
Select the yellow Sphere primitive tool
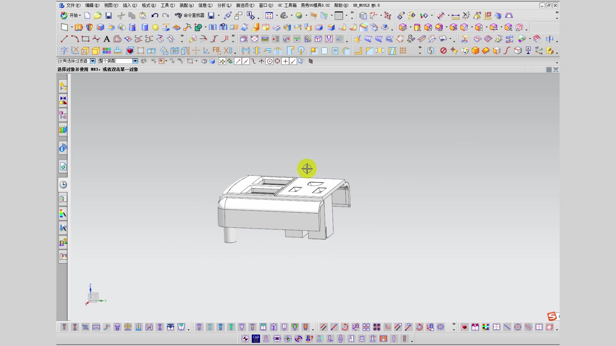(x=156, y=27)
